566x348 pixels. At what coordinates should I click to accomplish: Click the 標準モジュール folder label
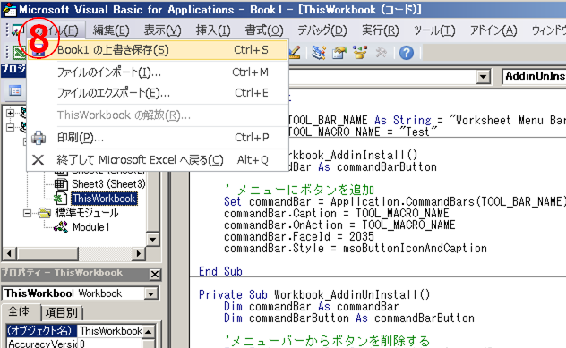click(87, 213)
